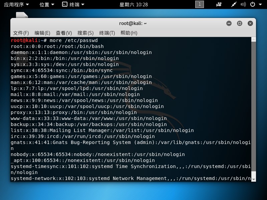This screenshot has width=267, height=200.
Task: Click the lp:x:7:7 passwd line
Action: 77,88
